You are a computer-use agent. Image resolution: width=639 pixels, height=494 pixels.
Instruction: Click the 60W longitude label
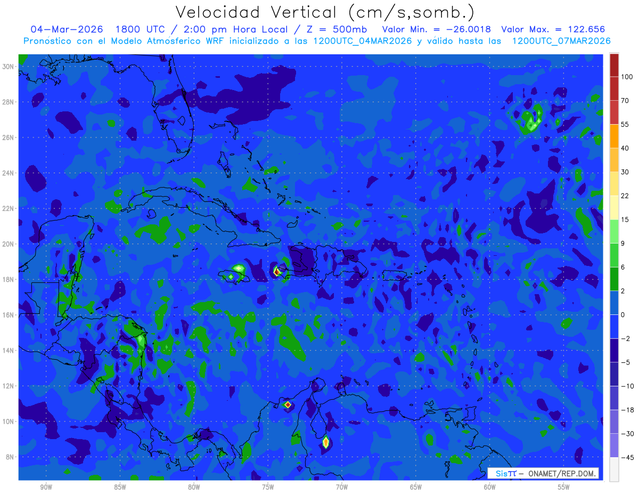490,487
